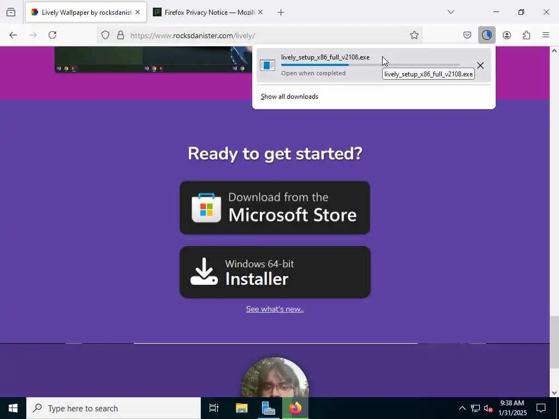Image resolution: width=559 pixels, height=419 pixels.
Task: Click the page vertical scrollbar thumb
Action: 554,342
